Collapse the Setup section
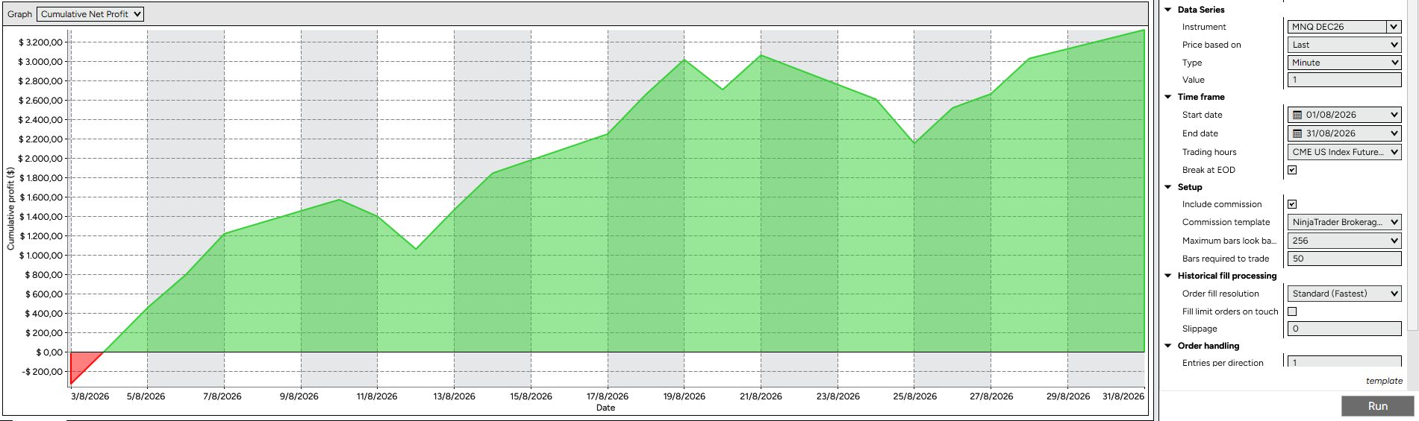This screenshot has width=1419, height=421. tap(1168, 187)
